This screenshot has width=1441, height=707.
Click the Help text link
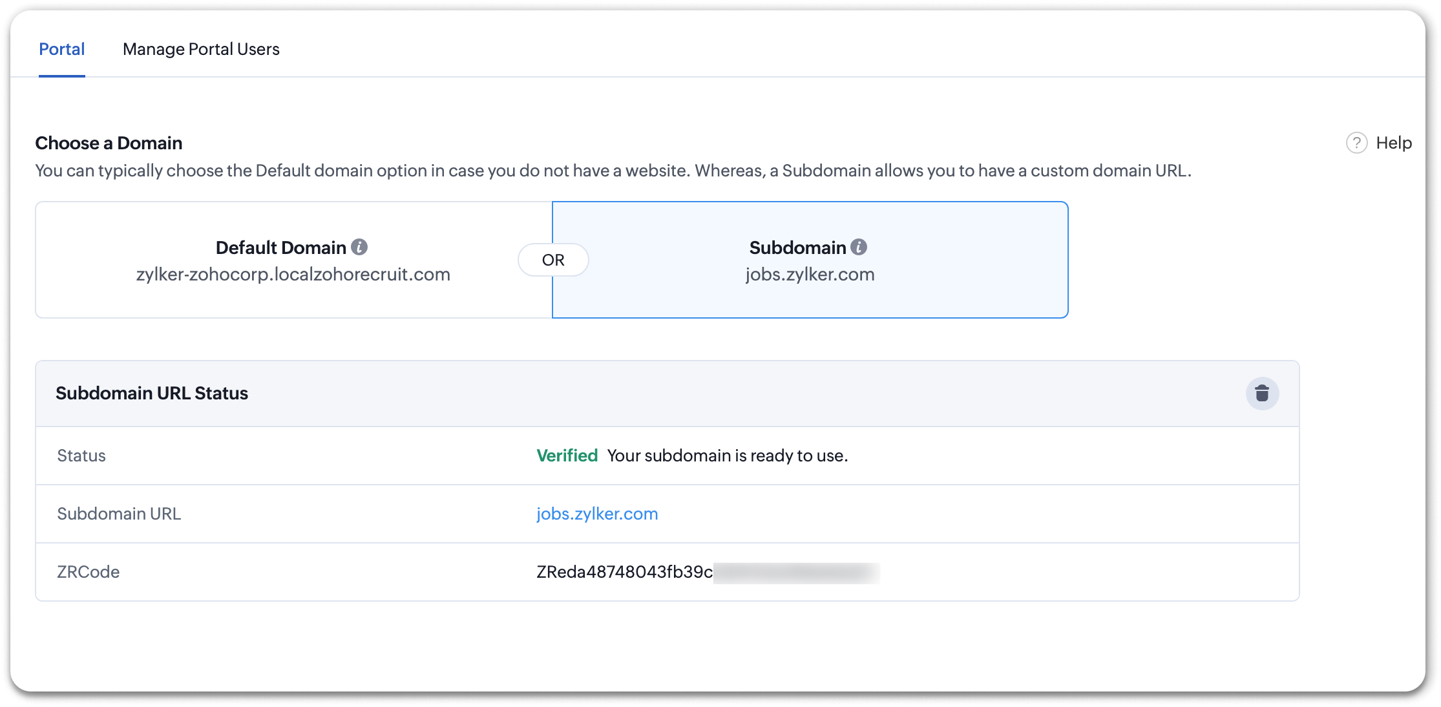coord(1394,143)
